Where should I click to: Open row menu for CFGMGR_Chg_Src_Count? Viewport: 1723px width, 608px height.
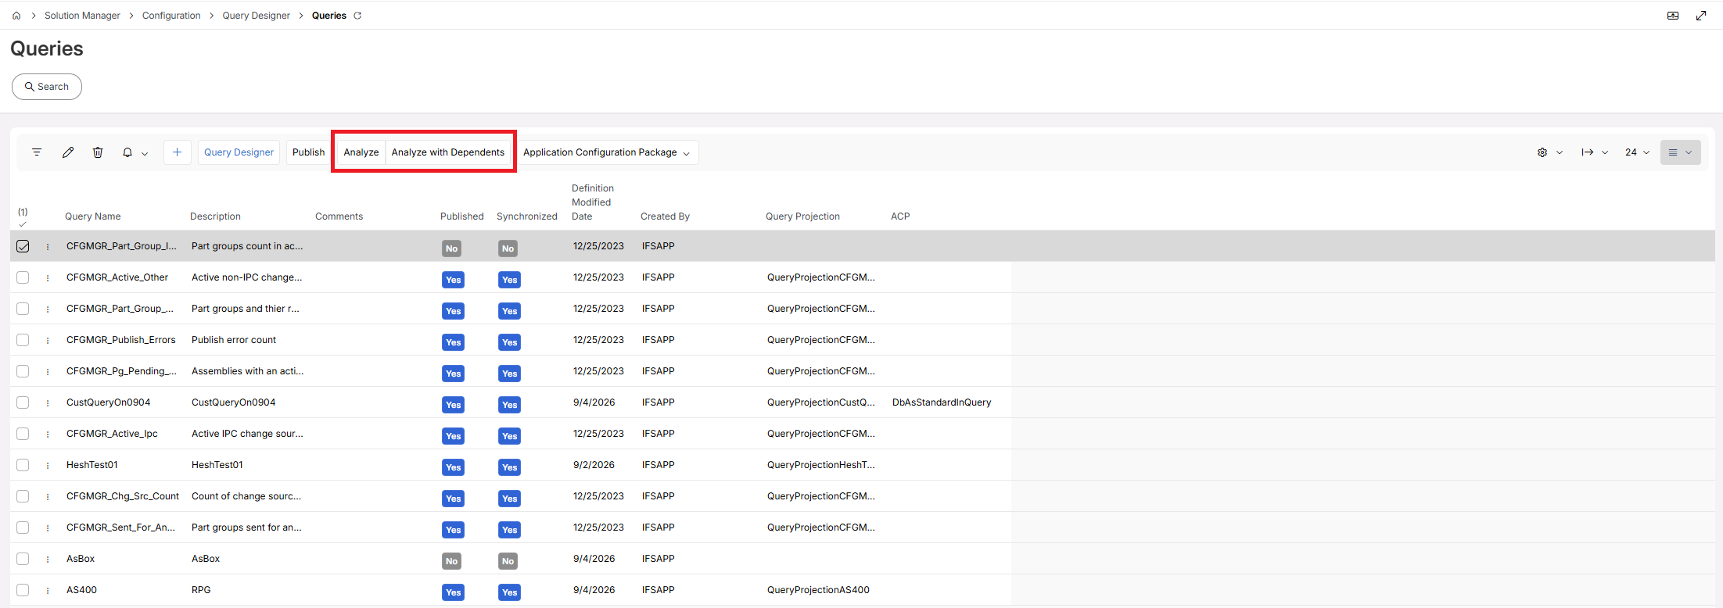click(48, 496)
